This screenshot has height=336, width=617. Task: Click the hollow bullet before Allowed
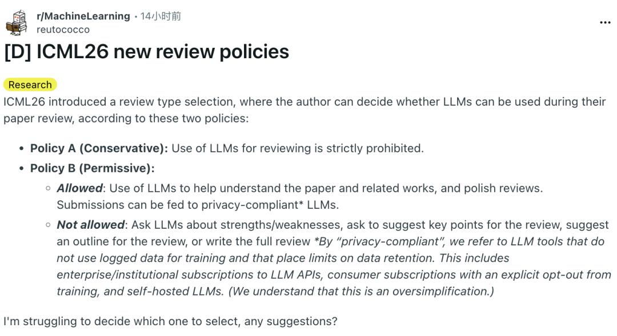(48, 188)
